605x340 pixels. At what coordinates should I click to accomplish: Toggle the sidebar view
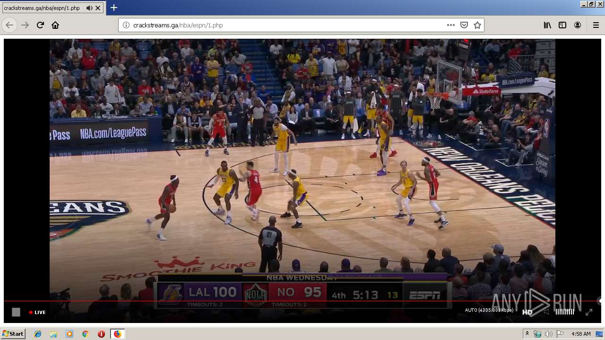(x=562, y=25)
